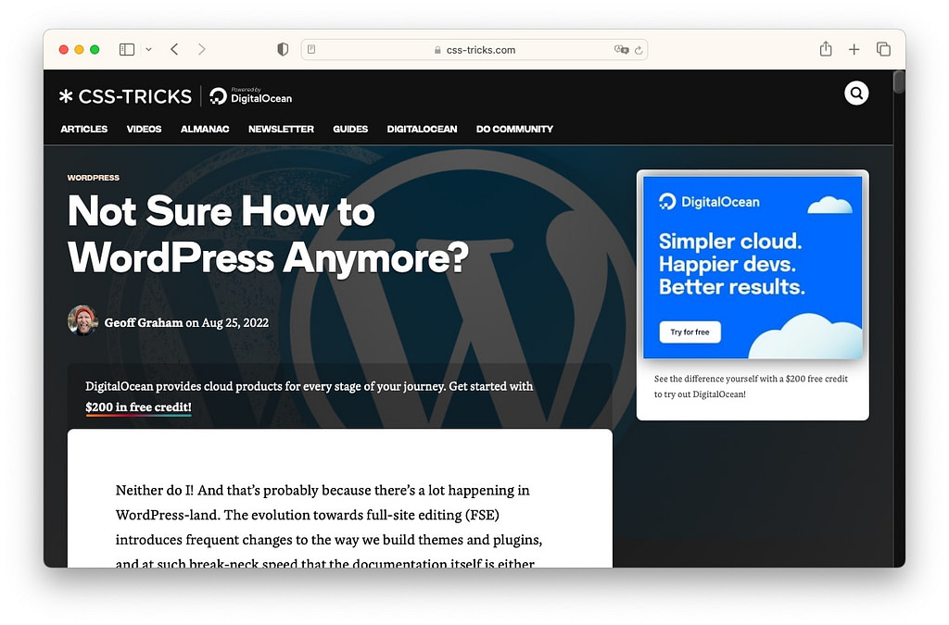This screenshot has height=625, width=949.
Task: Open Geoff Graham's author profile
Action: [144, 323]
